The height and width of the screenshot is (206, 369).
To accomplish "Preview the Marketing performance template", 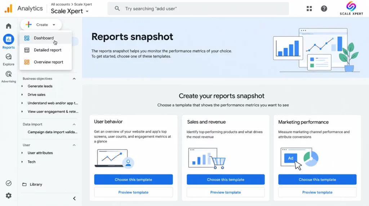I will [317, 192].
